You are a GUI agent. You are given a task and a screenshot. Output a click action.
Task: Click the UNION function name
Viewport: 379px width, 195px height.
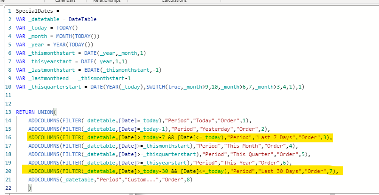point(45,112)
